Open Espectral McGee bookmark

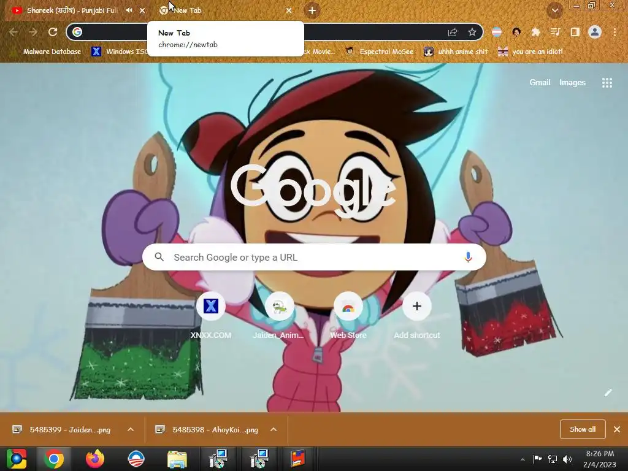(x=380, y=52)
